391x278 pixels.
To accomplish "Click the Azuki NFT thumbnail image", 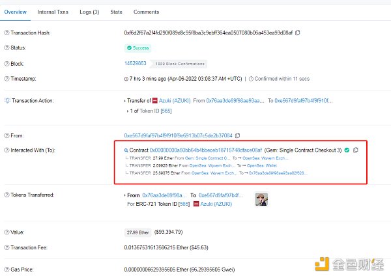I will 261,199.
